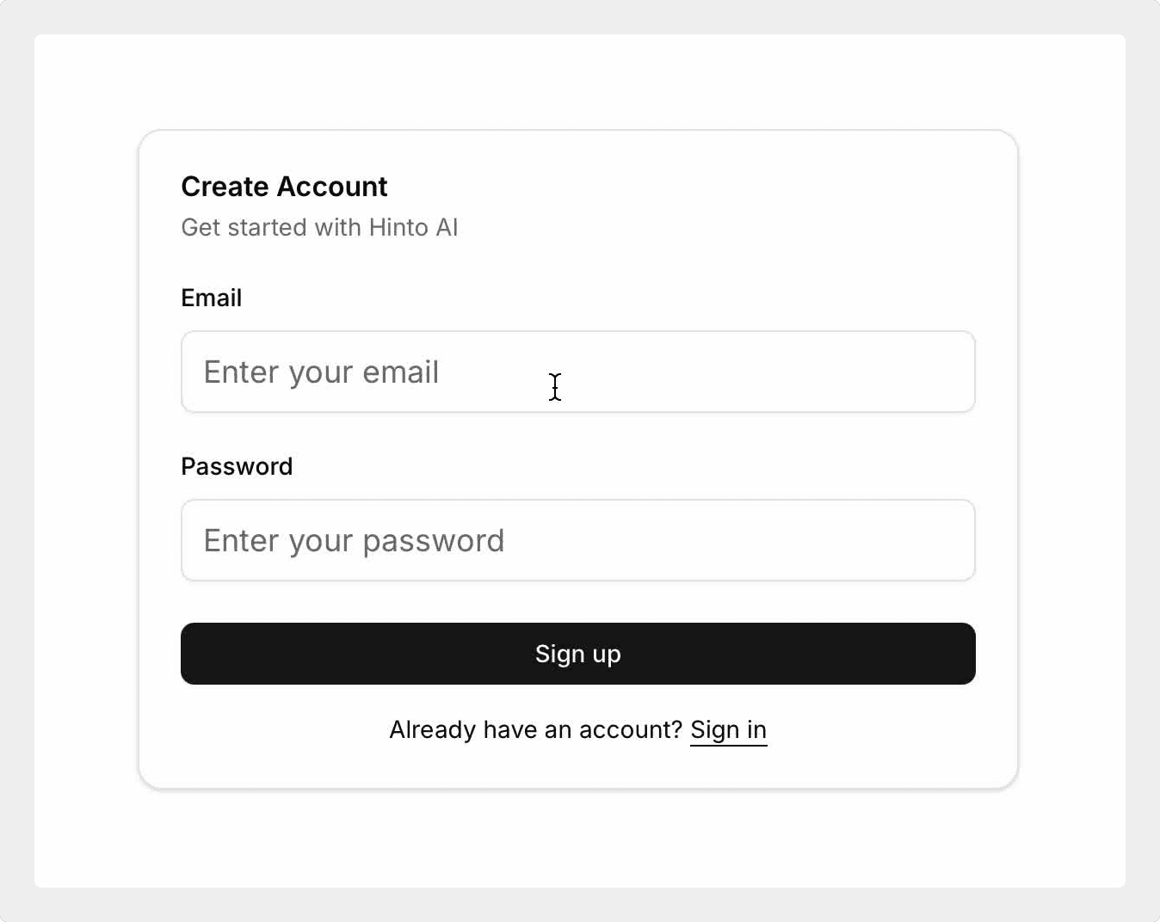Click the 'Enter your email' placeholder text

pyautogui.click(x=321, y=372)
